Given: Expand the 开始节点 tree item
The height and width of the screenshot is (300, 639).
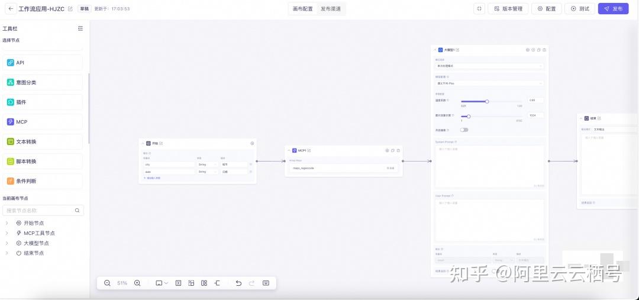Looking at the screenshot, I should pyautogui.click(x=7, y=223).
